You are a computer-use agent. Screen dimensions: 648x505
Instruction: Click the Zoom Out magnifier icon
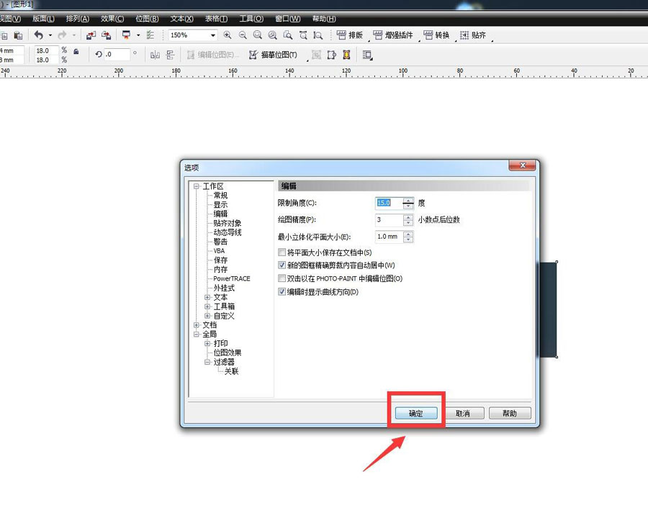(x=243, y=35)
